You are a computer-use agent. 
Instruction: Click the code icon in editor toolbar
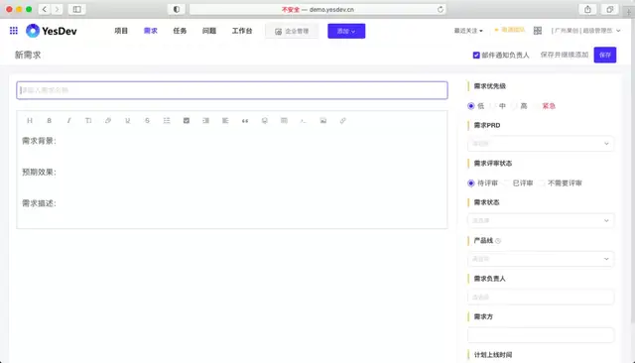304,121
